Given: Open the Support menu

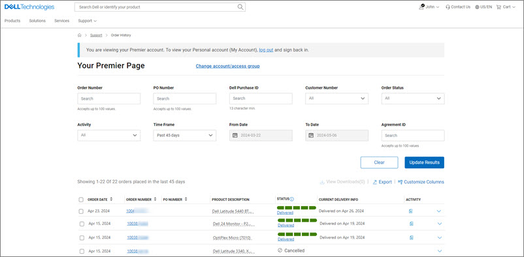Looking at the screenshot, I should (x=87, y=21).
